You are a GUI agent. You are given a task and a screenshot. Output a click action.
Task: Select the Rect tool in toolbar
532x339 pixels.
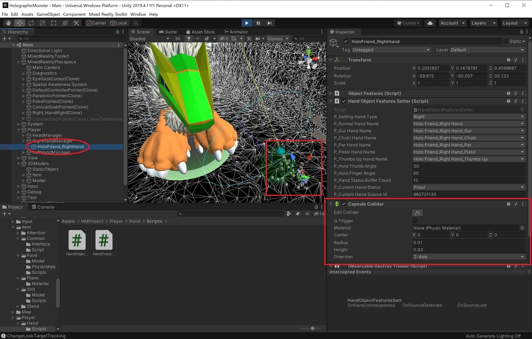coord(54,23)
